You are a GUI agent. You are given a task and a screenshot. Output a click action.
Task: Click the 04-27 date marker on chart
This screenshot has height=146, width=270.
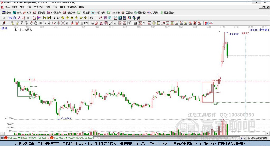[x=245, y=33]
